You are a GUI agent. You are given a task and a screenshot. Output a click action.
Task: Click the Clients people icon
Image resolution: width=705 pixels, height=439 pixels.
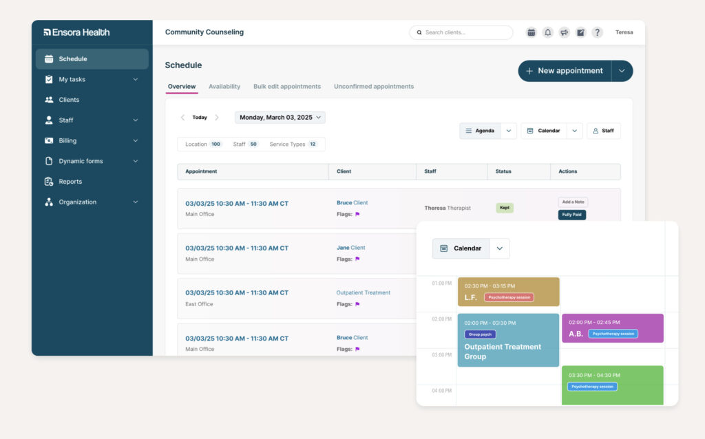49,100
